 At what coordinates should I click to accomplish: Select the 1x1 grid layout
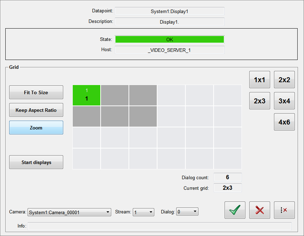(x=260, y=80)
